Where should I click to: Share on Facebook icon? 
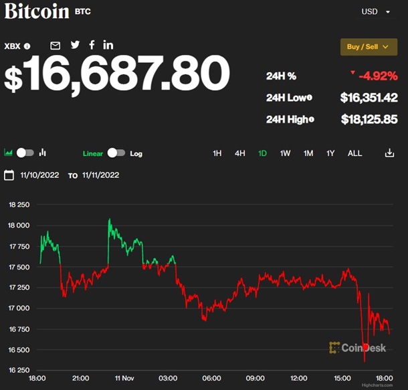coord(92,45)
